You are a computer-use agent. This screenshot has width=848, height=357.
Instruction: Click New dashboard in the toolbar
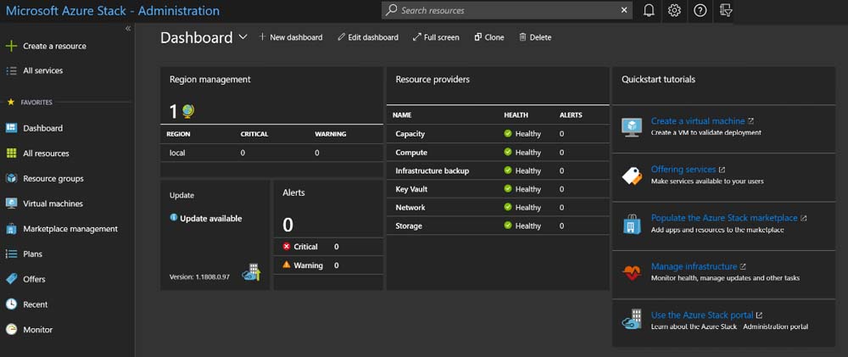pos(291,37)
